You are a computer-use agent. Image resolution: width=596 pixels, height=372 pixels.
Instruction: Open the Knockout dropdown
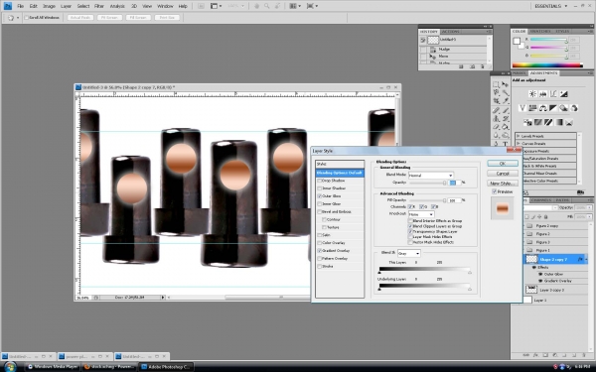pyautogui.click(x=421, y=214)
